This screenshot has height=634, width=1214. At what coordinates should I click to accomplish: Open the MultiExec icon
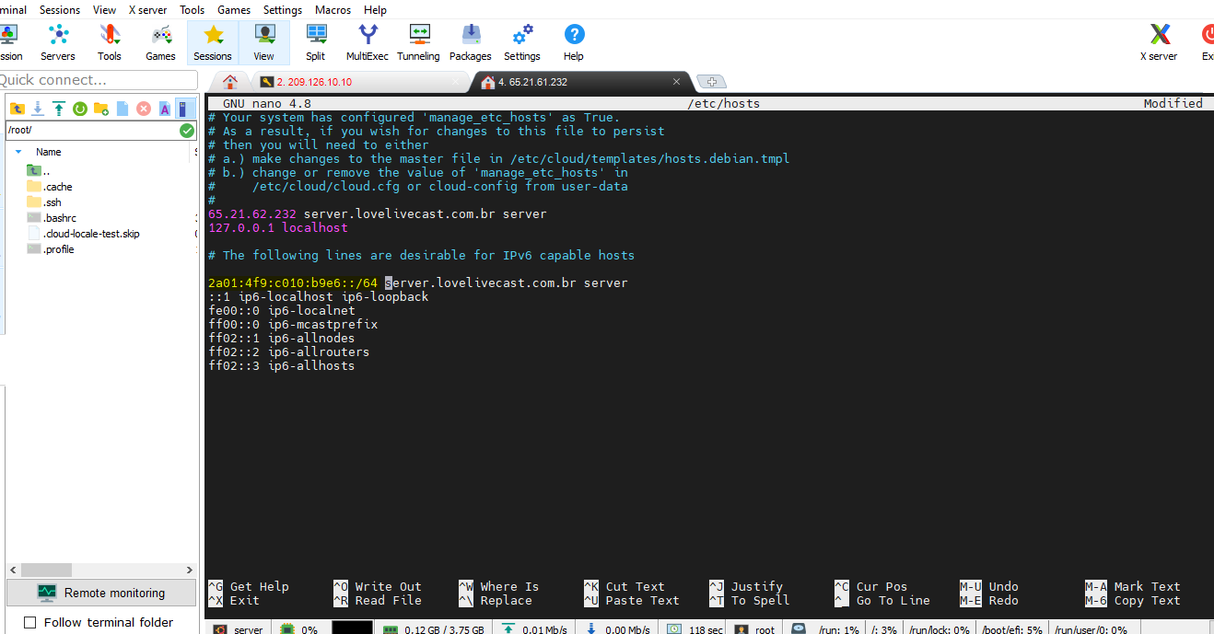[x=368, y=42]
